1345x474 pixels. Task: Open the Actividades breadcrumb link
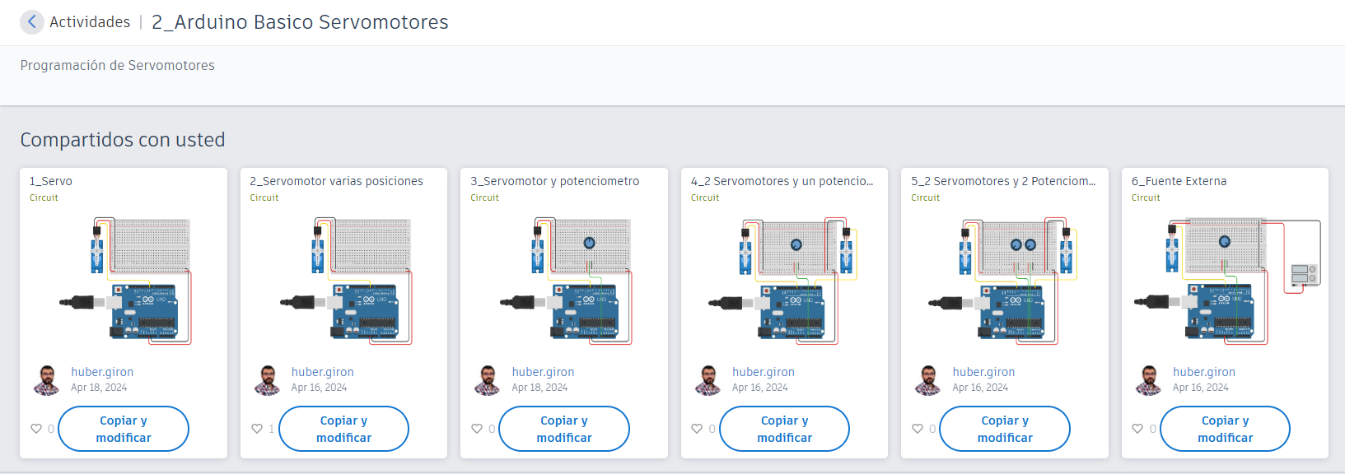[x=90, y=22]
